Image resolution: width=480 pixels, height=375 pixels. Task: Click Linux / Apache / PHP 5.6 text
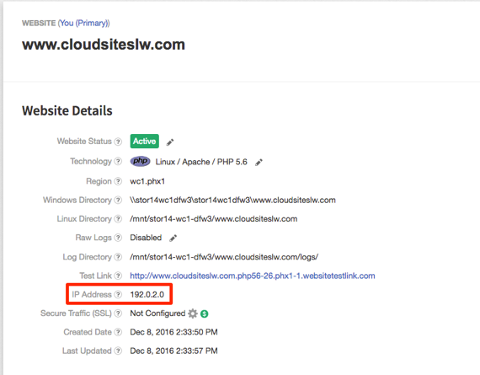(x=201, y=162)
